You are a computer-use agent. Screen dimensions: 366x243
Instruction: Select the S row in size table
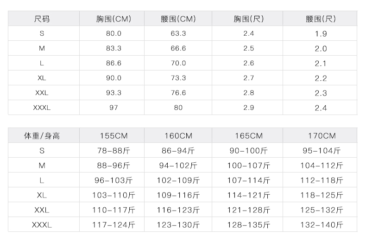pyautogui.click(x=183, y=33)
